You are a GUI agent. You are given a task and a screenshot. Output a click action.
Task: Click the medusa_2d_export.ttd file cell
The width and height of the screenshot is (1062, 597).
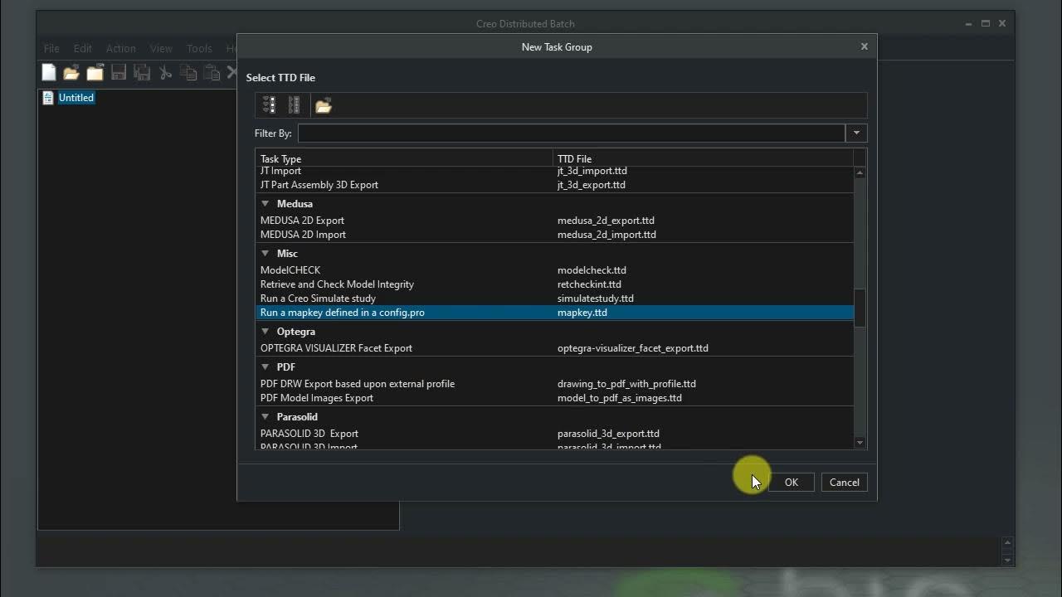click(606, 221)
